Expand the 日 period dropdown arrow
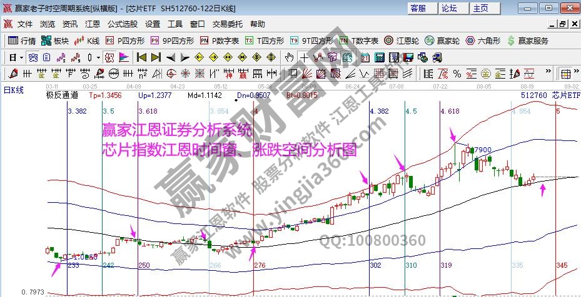This screenshot has height=297, width=581. pos(21,57)
